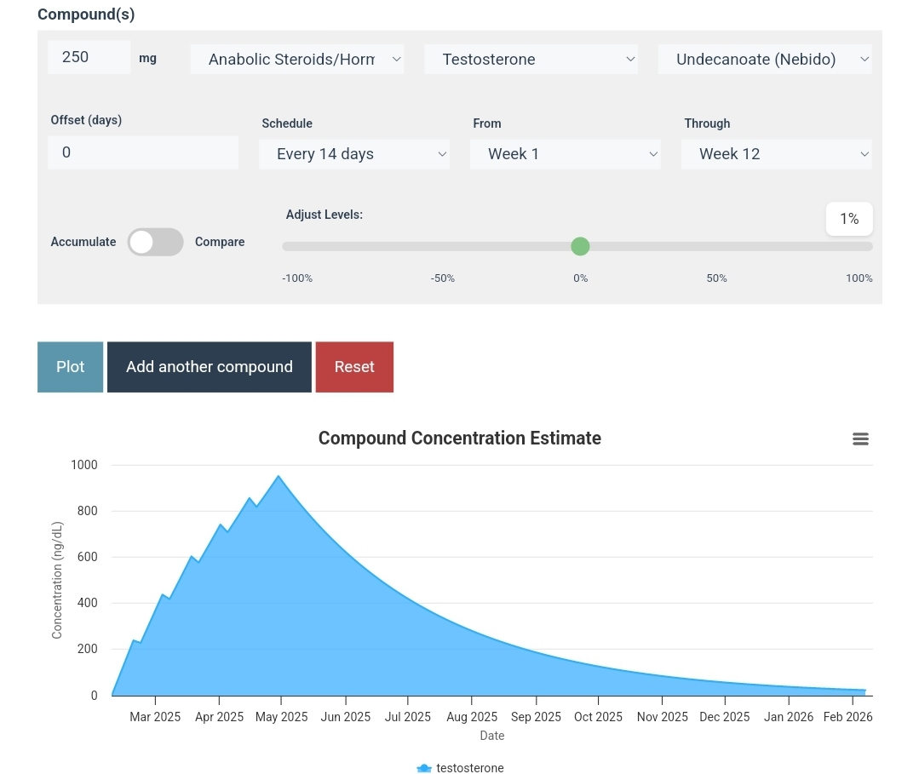
Task: Open the Through Week 12 dropdown
Action: [x=777, y=154]
